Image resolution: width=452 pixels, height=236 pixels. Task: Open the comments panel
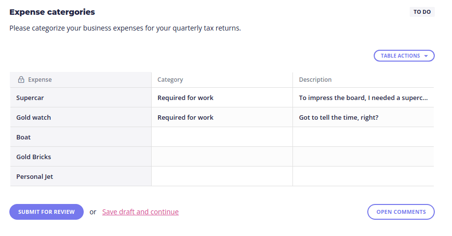[401, 212]
